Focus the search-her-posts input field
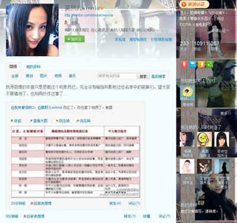The width and height of the screenshot is (237, 223). pos(117,76)
